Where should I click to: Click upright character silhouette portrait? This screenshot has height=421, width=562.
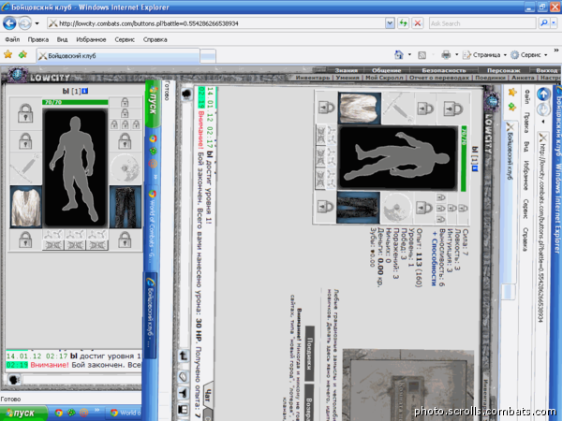pos(75,167)
